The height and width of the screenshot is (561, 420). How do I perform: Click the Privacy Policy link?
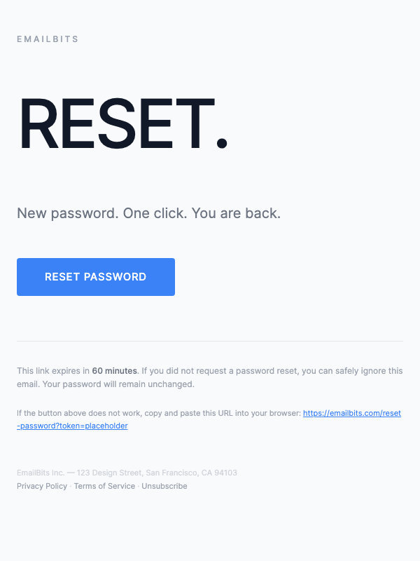click(41, 486)
